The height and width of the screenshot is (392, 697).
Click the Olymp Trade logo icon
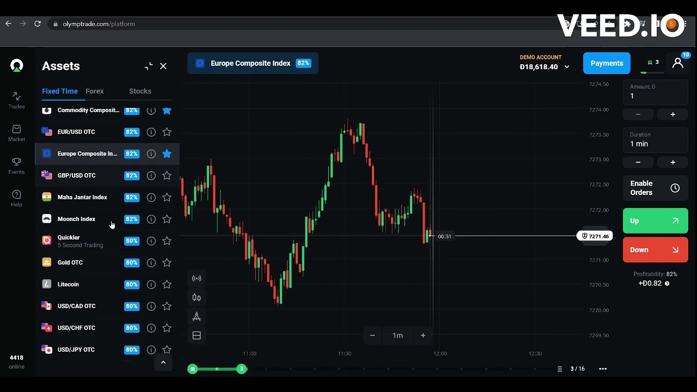tap(17, 66)
